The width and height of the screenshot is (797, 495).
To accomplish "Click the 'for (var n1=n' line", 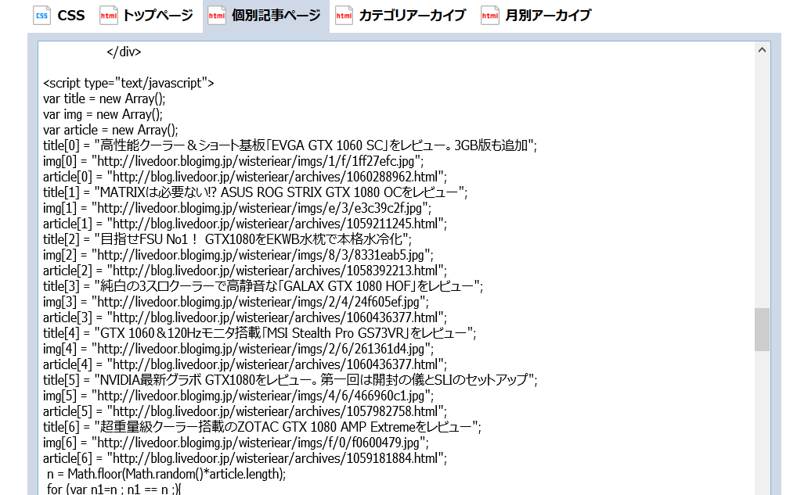I will (x=114, y=490).
